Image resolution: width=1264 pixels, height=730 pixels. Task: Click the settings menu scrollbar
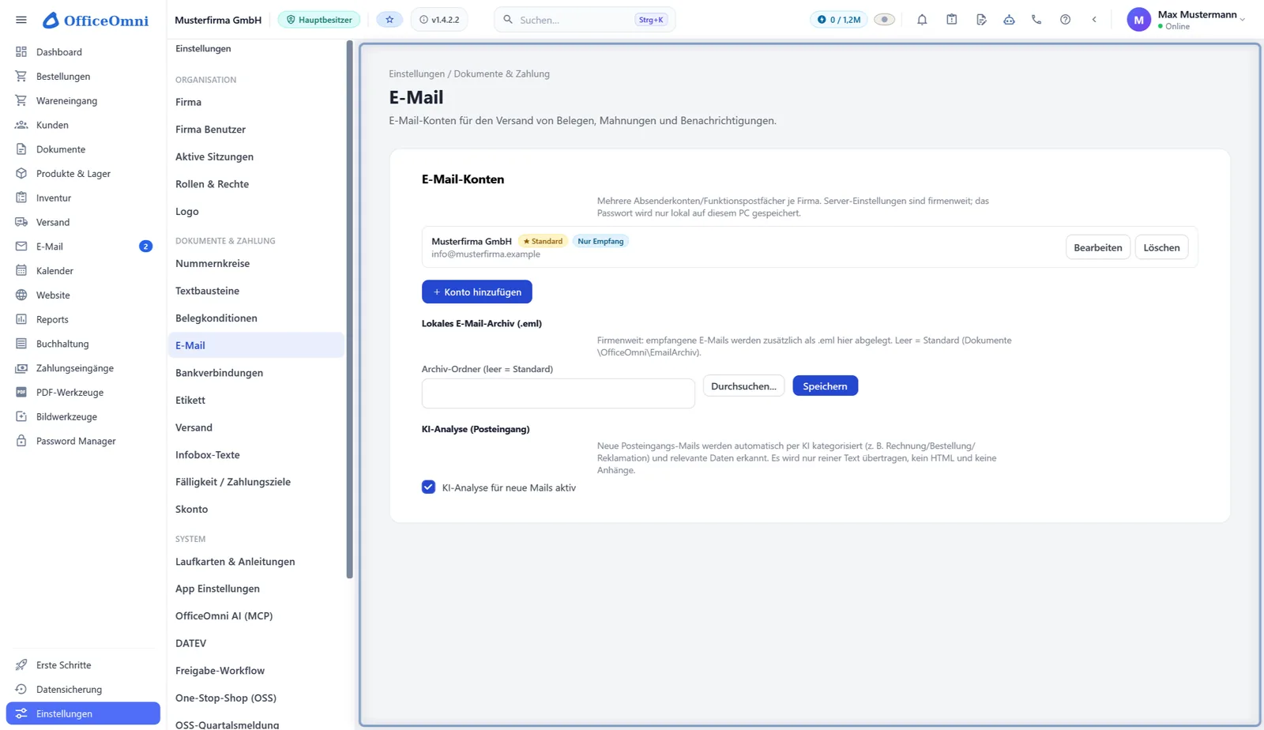(x=349, y=309)
